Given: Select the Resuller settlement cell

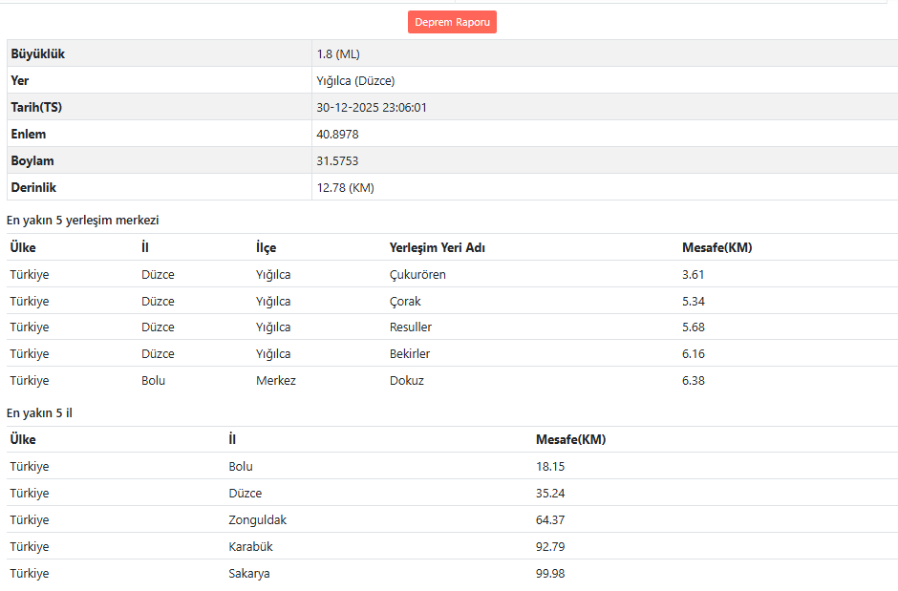Looking at the screenshot, I should pos(411,327).
